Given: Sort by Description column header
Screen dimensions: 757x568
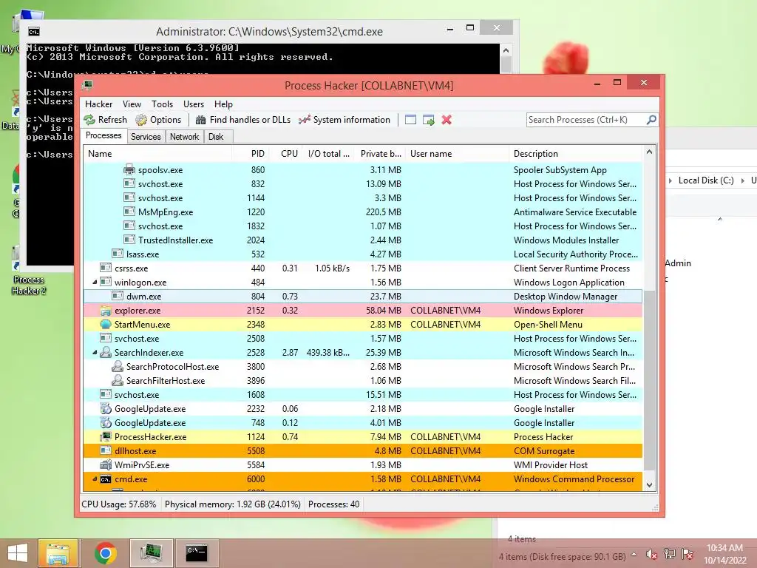Looking at the screenshot, I should click(x=576, y=154).
